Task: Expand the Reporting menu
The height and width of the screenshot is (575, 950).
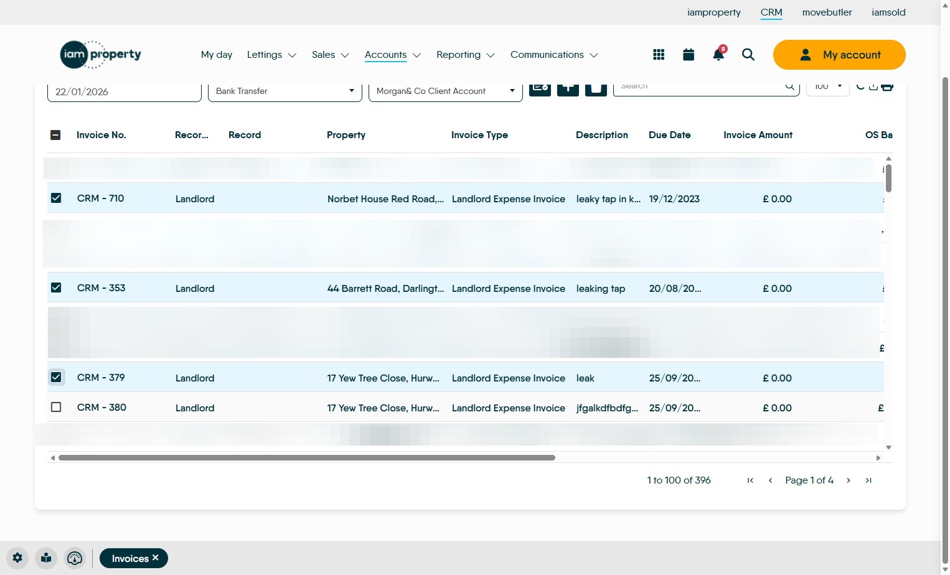Action: pos(466,55)
